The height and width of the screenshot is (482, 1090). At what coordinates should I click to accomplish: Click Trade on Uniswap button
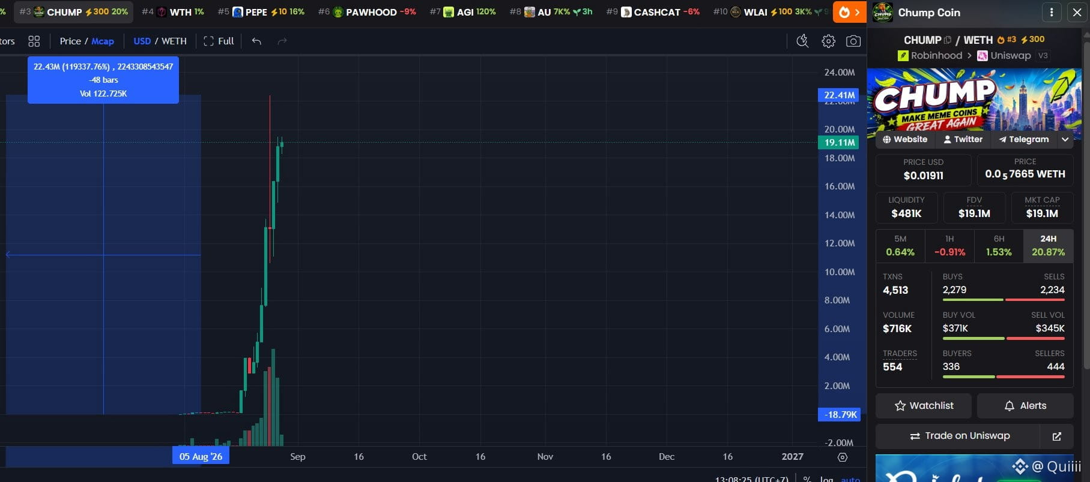pos(958,436)
